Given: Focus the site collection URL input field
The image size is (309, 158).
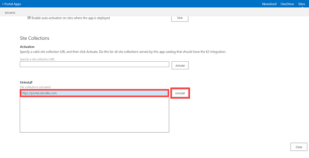Looking at the screenshot, I should [94, 64].
